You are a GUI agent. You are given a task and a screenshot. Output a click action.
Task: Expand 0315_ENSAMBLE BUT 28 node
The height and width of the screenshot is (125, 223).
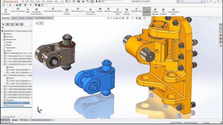tap(2, 53)
